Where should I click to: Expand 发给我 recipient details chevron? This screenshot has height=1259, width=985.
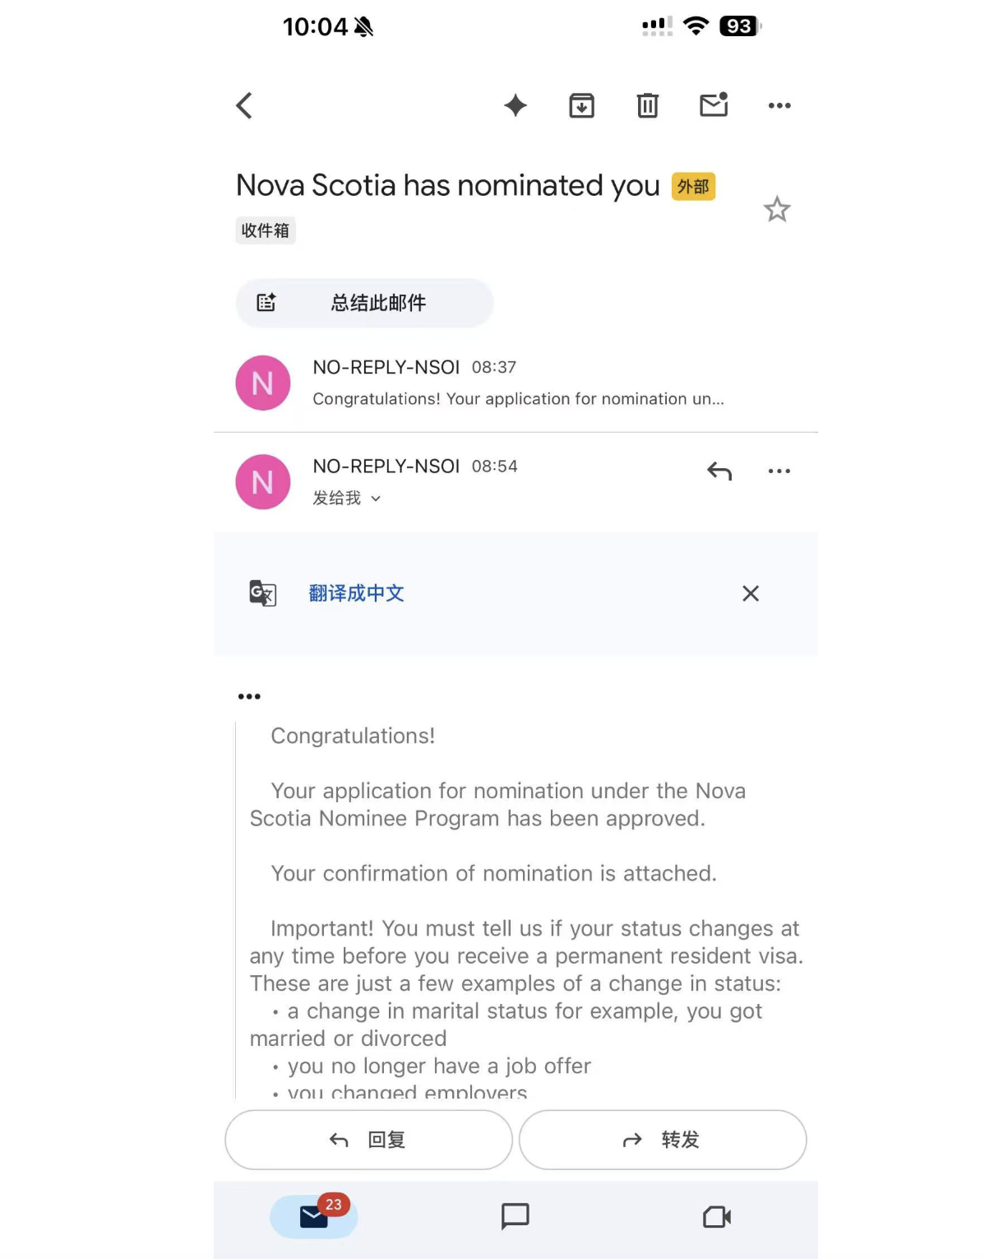(x=376, y=499)
